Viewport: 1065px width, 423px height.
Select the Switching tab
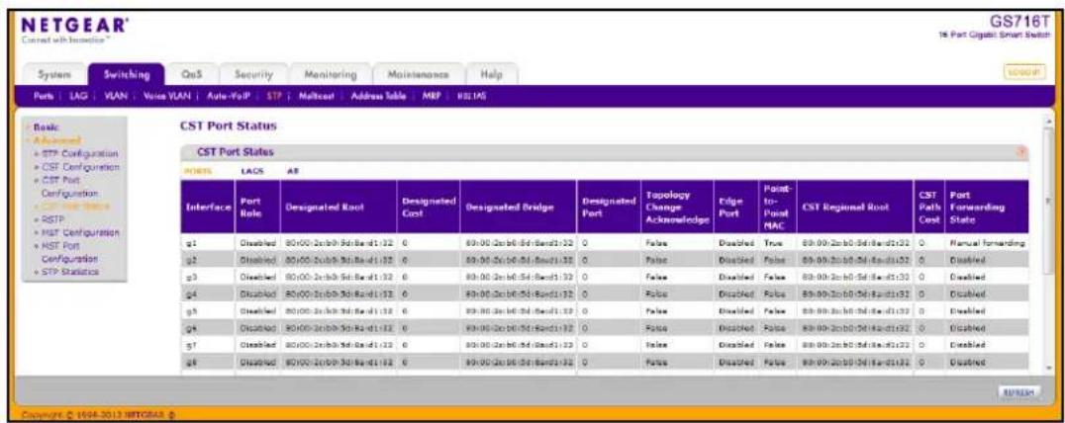coord(126,74)
